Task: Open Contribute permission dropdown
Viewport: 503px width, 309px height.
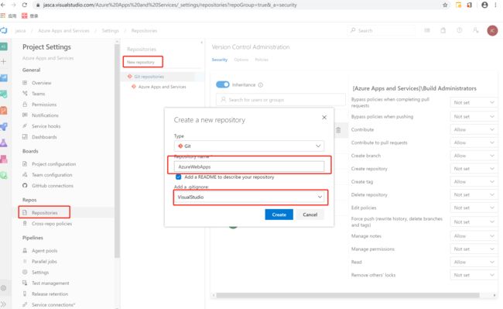Action: 474,129
